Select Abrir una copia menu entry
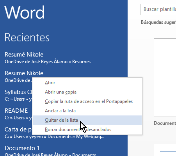Image resolution: width=176 pixels, height=156 pixels. coord(87,92)
